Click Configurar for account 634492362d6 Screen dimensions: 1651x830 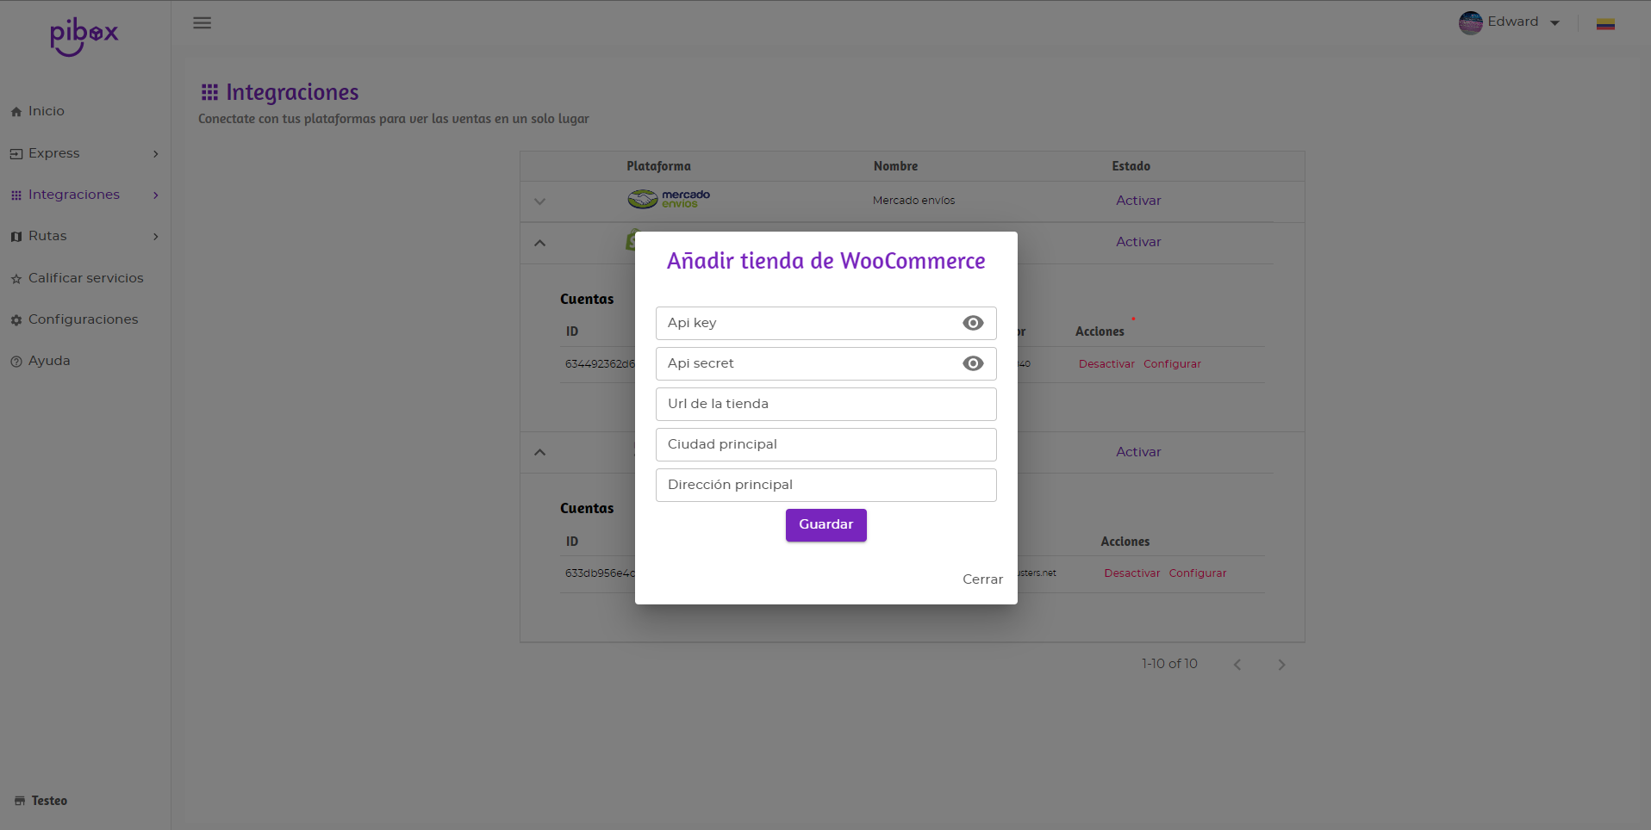point(1172,364)
